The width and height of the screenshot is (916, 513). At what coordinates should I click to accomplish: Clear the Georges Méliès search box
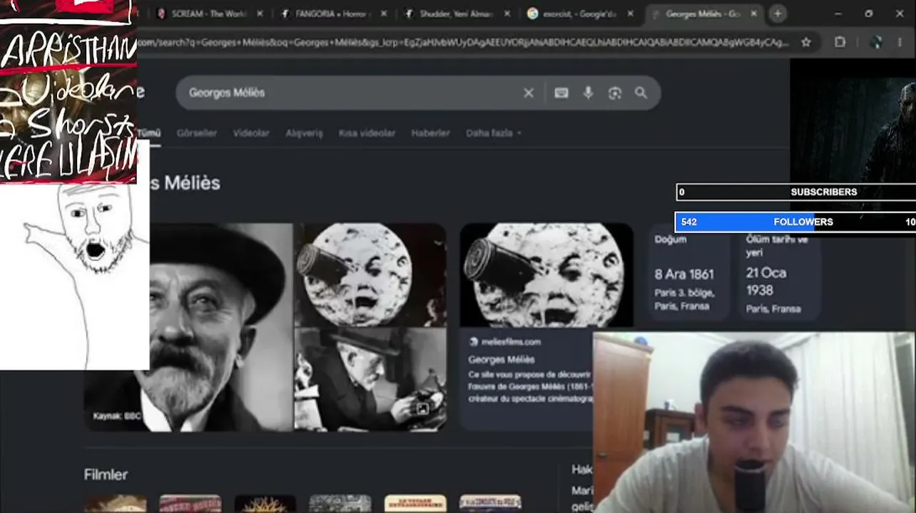coord(529,93)
